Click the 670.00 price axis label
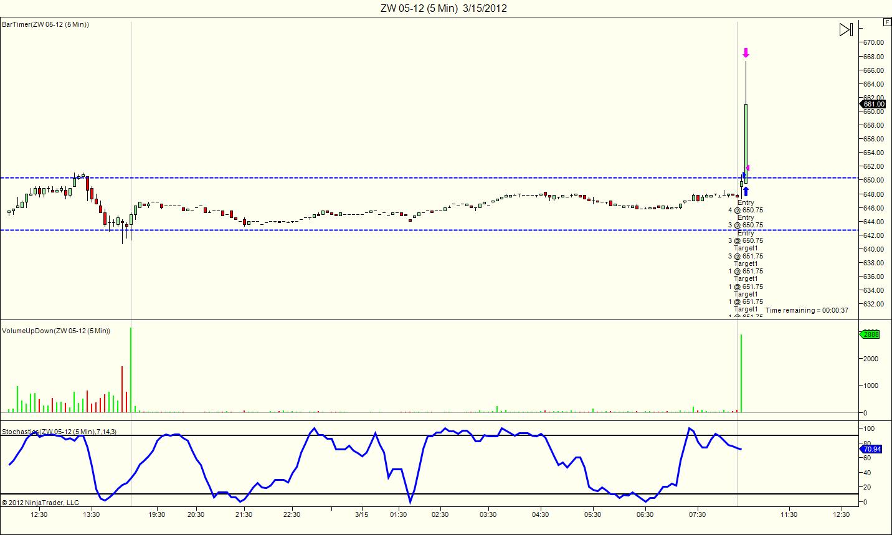The image size is (892, 535). tap(874, 42)
